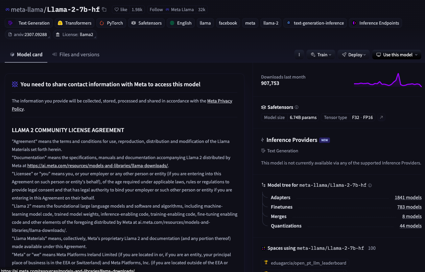The height and width of the screenshot is (272, 425).
Task: Open the llama-downloads documentation URL link
Action: point(97,165)
